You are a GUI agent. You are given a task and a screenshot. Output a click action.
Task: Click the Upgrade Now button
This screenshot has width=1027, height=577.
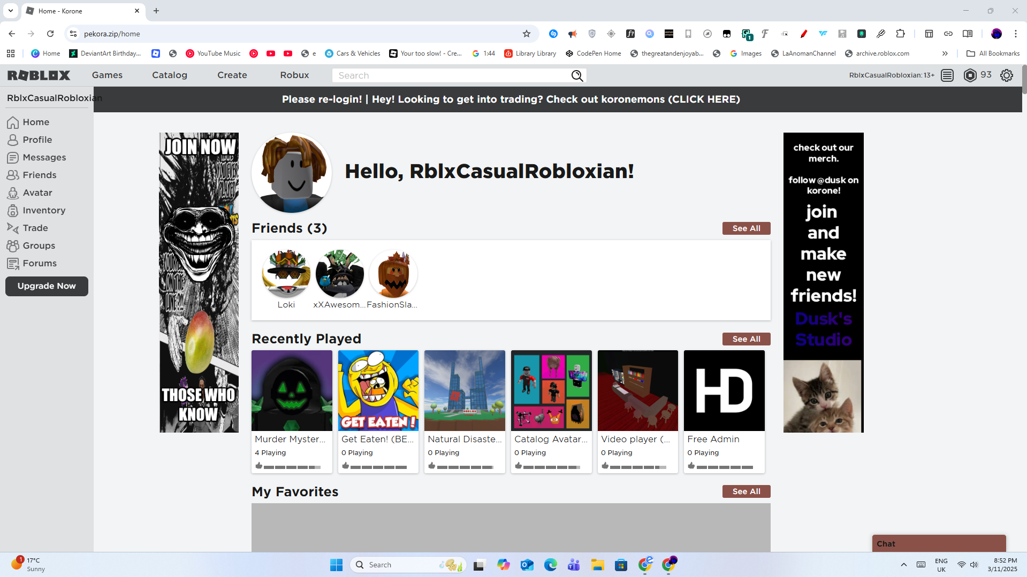click(x=47, y=286)
